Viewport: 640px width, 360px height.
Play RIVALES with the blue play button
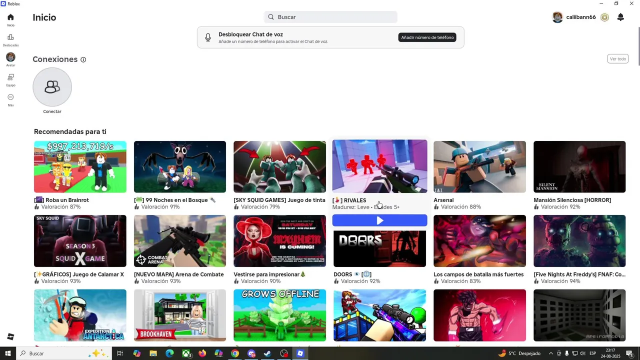379,220
